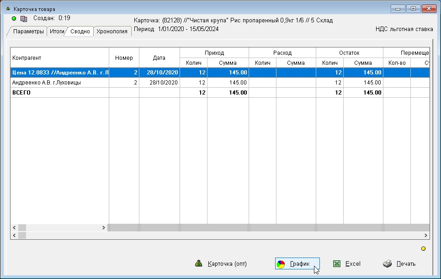The height and width of the screenshot is (279, 441).
Task: Select the Сводно tab
Action: pyautogui.click(x=80, y=32)
